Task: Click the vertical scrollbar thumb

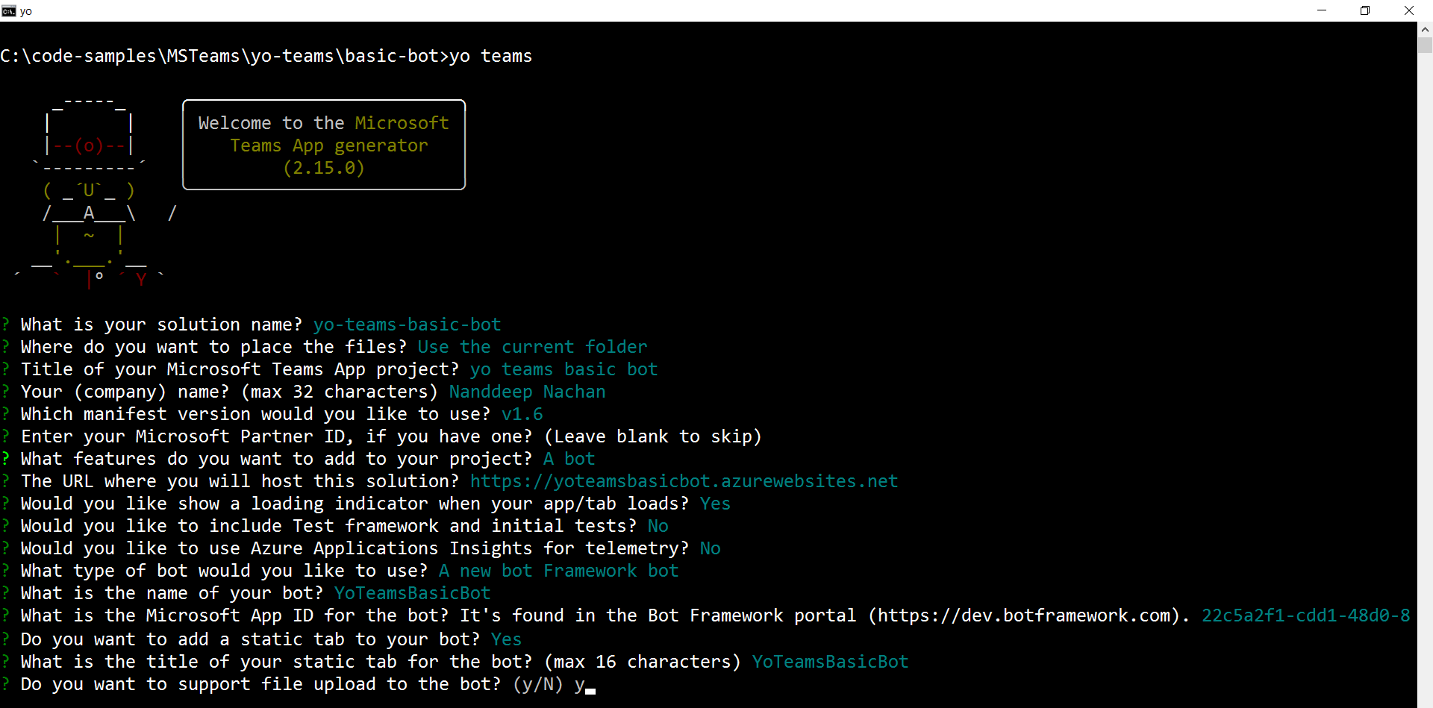Action: coord(1425,46)
